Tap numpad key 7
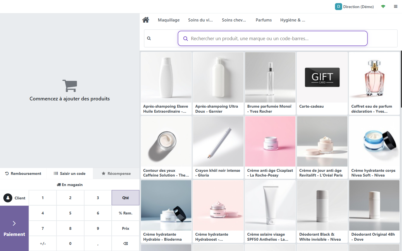 (x=43, y=228)
